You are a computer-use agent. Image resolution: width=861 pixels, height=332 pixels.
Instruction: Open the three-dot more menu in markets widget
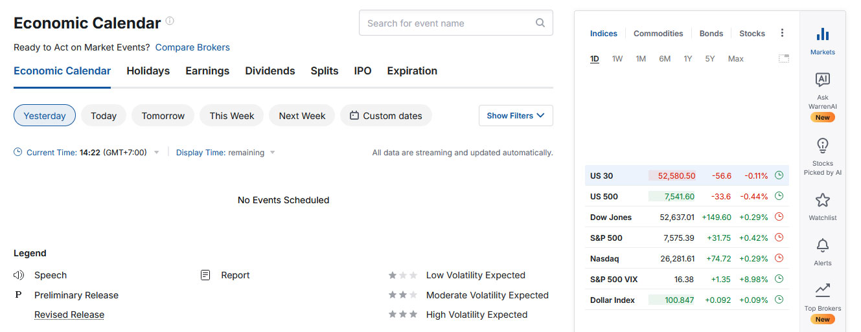(782, 33)
